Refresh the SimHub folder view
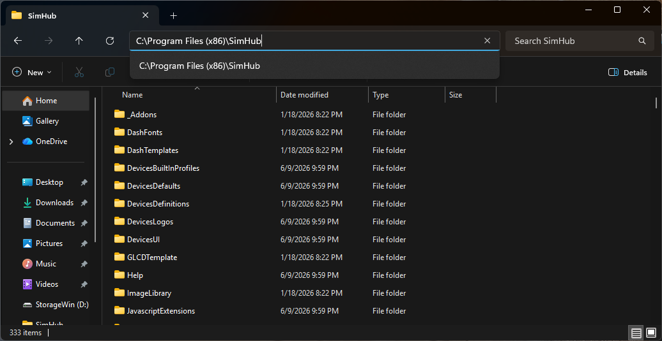 pyautogui.click(x=110, y=41)
